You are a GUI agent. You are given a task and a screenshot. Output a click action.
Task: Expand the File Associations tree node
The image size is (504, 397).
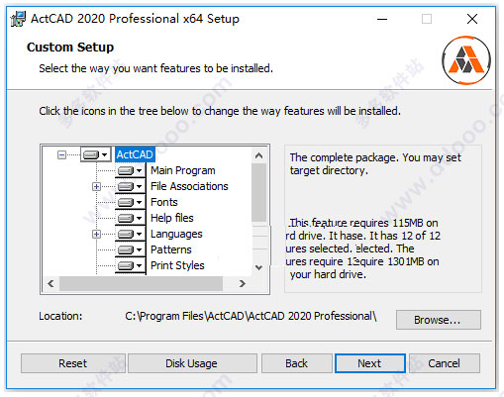[96, 186]
